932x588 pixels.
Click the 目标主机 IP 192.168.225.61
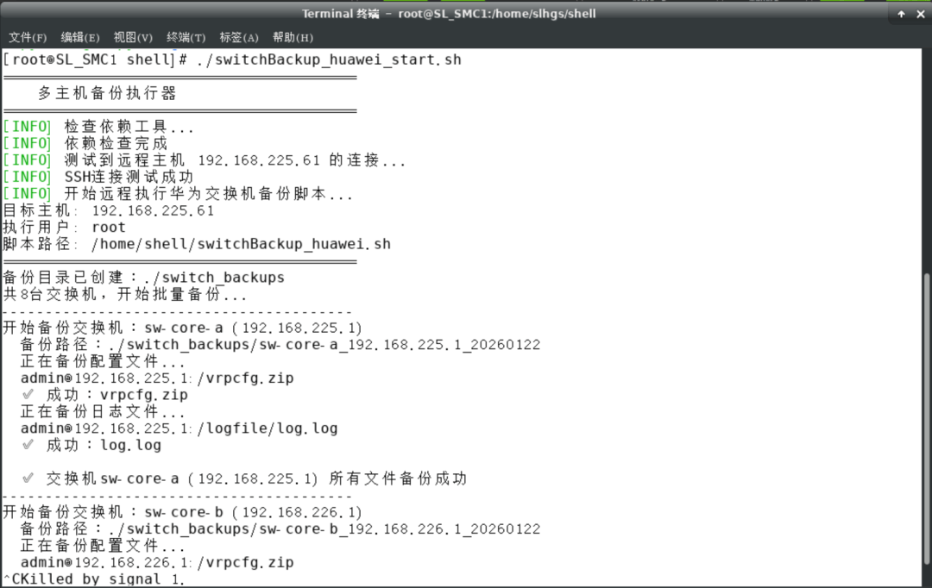(x=153, y=210)
